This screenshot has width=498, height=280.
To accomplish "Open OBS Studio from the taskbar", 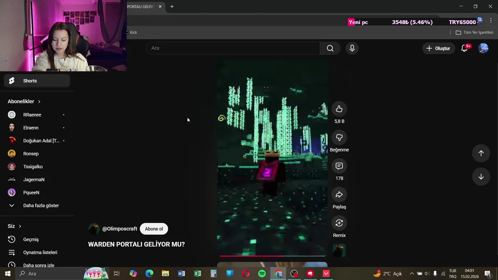I will point(294,274).
